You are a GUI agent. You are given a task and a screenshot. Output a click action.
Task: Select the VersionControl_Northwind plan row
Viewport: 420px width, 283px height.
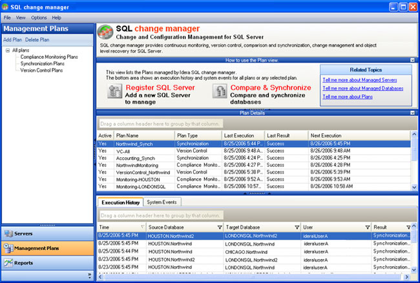pyautogui.click(x=254, y=172)
